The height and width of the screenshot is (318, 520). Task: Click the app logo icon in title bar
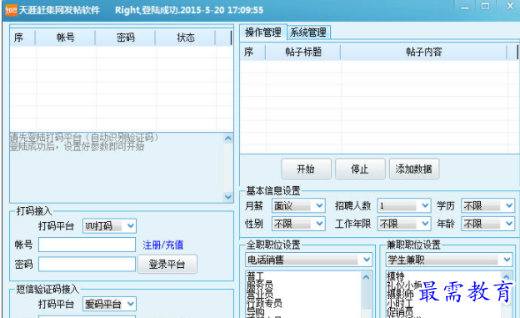pos(11,10)
